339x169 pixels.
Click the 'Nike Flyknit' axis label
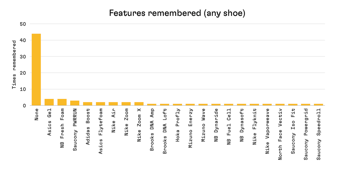point(254,125)
